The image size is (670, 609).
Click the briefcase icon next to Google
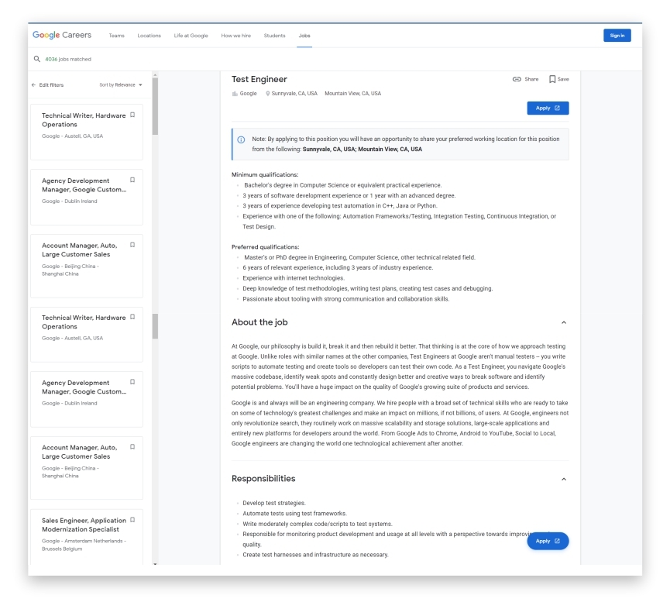[235, 93]
